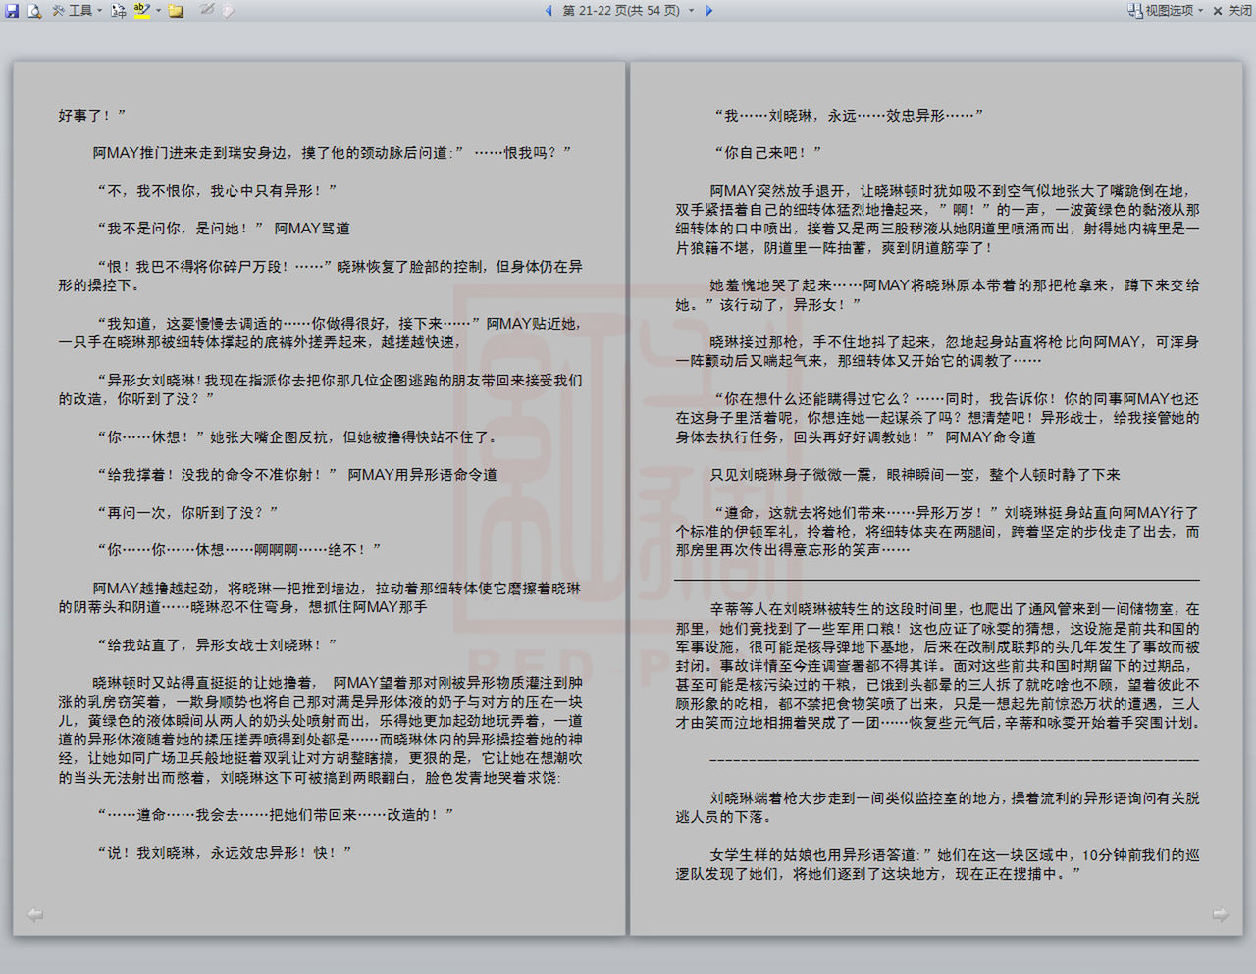Click the 视图选项 icon

coord(1135,11)
